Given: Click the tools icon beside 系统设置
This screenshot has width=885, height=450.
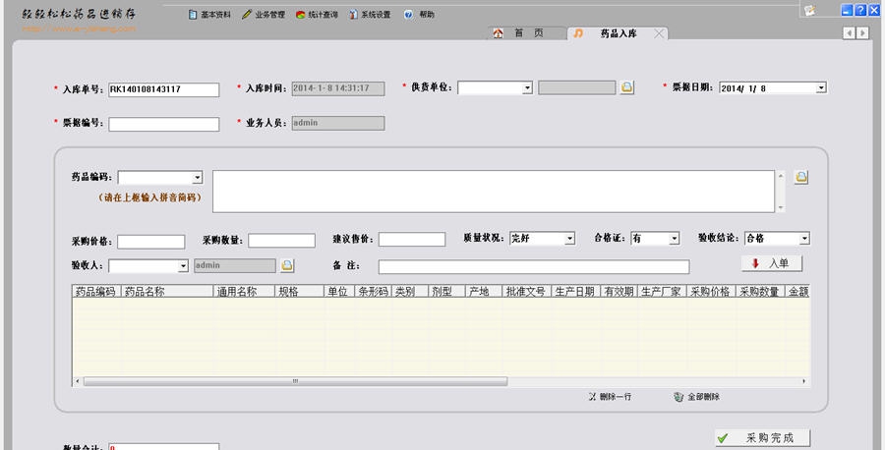Looking at the screenshot, I should point(353,15).
